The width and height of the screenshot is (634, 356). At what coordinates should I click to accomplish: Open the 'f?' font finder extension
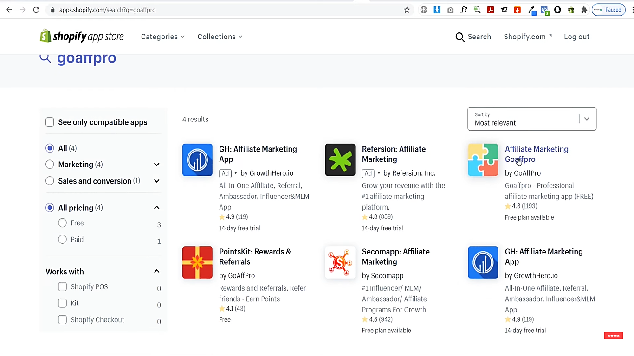(464, 10)
